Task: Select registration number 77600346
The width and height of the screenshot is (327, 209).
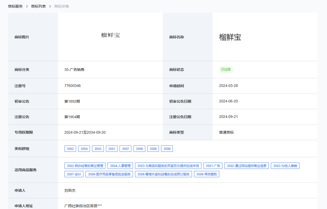Action: 73,86
